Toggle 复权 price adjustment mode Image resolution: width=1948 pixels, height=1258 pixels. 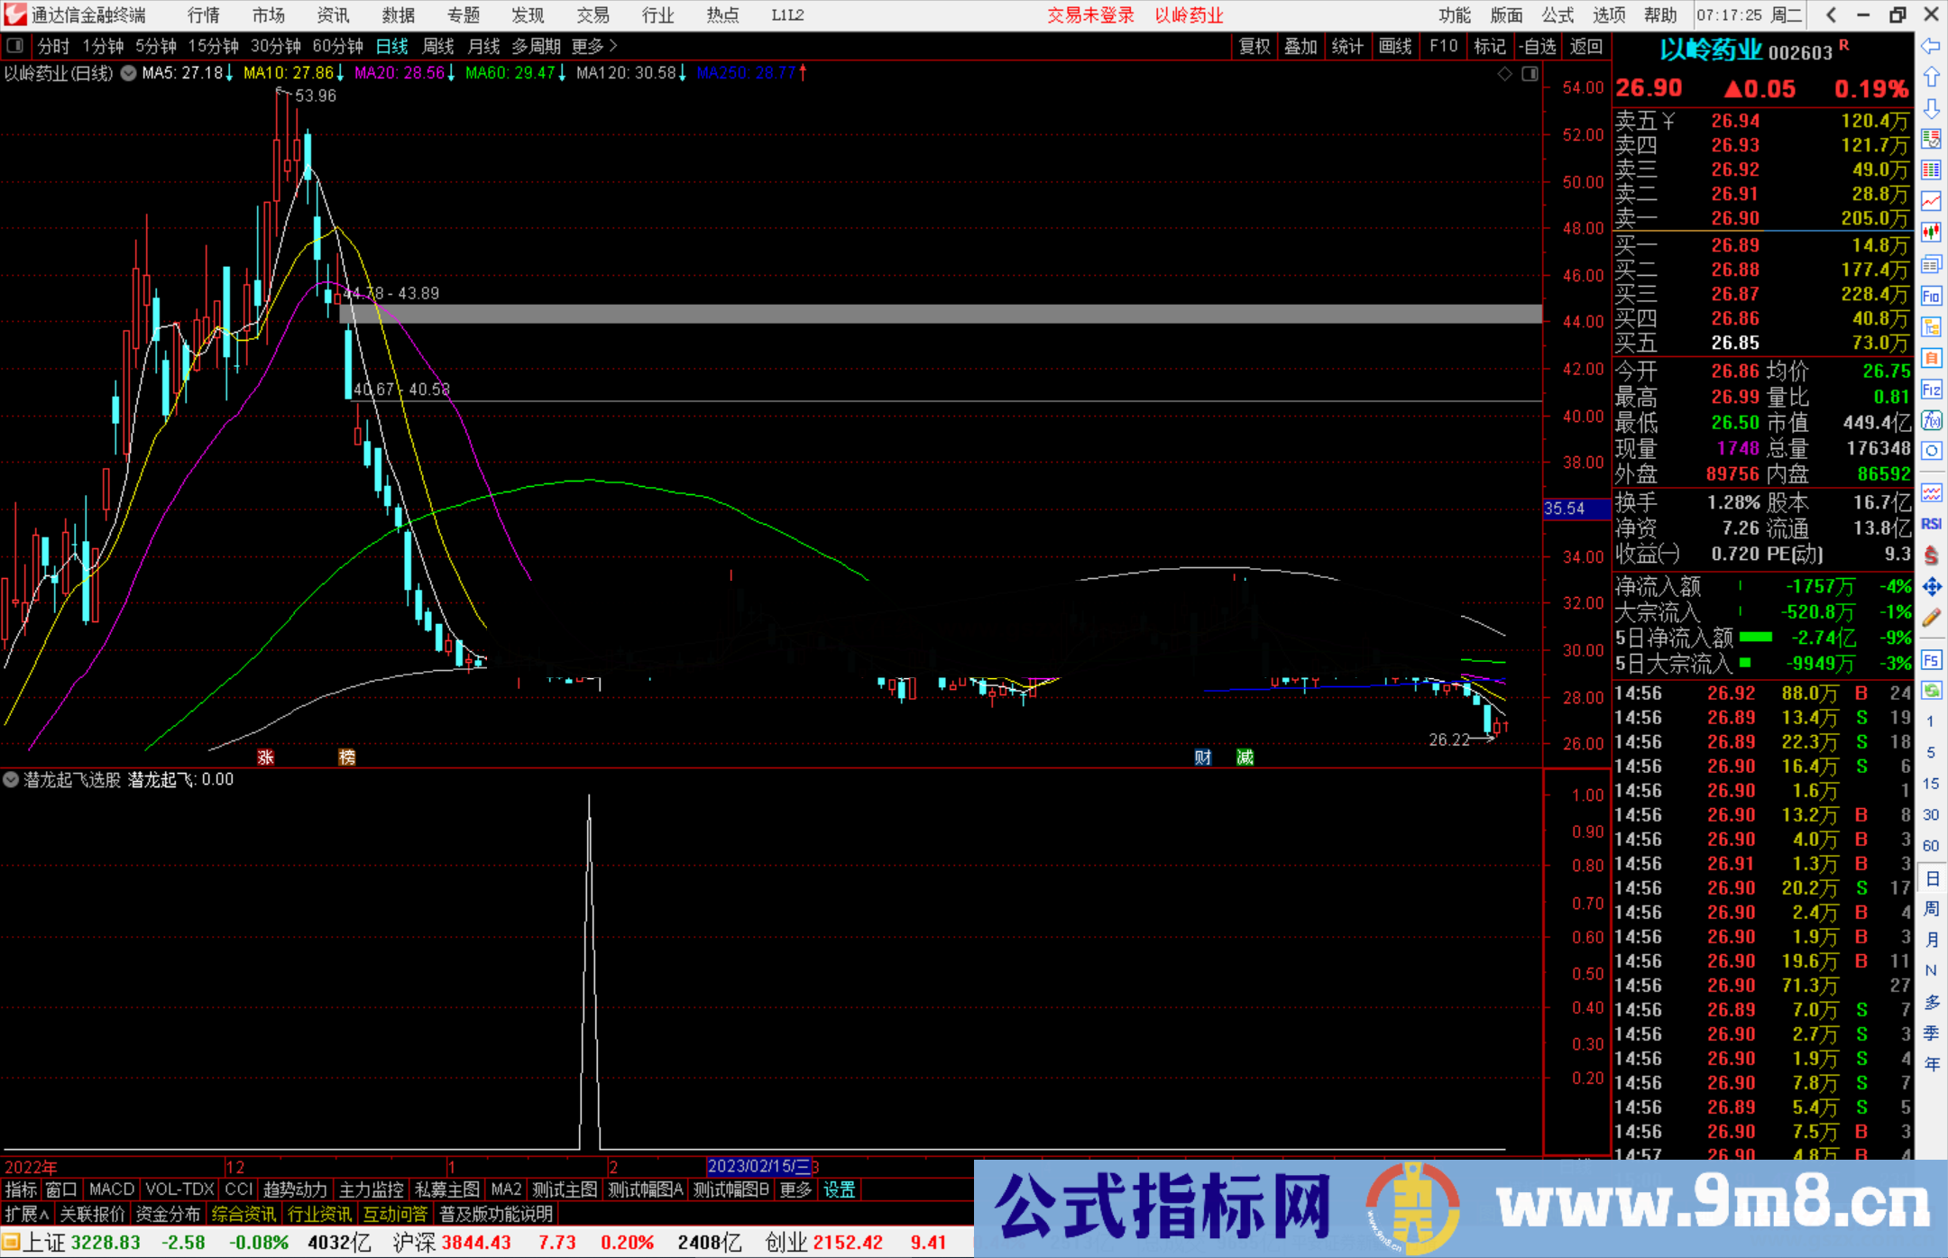(1254, 46)
